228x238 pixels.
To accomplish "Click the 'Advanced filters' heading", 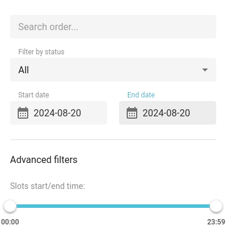I will pos(44,159).
